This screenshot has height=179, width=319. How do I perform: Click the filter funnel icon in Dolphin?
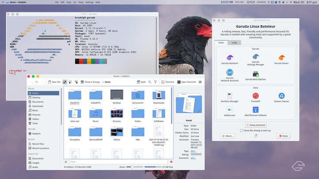tap(156, 82)
